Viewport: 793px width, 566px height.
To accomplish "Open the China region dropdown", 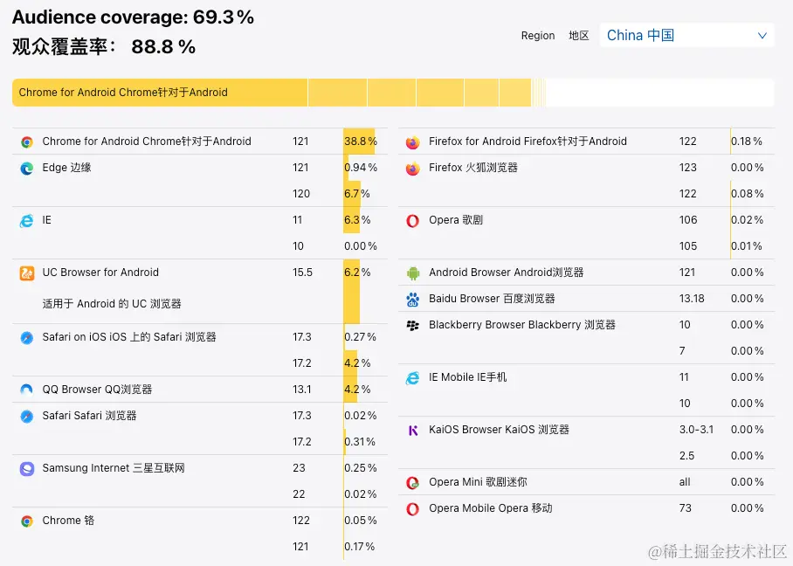I will click(x=686, y=36).
